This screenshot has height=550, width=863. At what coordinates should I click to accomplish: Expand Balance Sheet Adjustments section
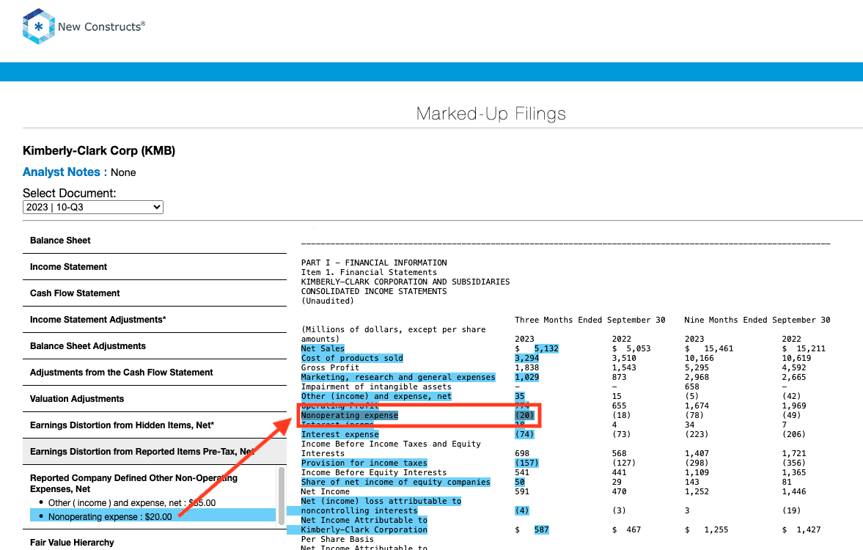click(x=154, y=346)
